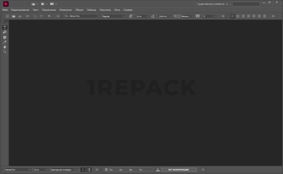
Task: Click the open folder icon
Action: click(x=14, y=16)
